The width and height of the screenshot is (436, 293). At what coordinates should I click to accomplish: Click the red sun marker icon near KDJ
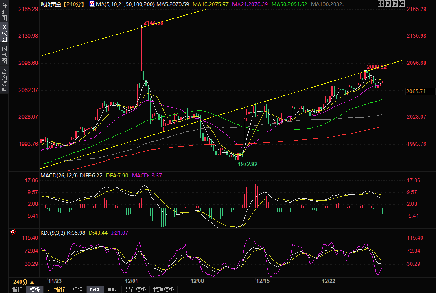point(13,232)
